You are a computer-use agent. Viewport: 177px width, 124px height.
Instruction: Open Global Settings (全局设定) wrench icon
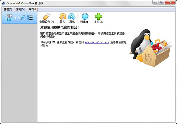pos(47,16)
